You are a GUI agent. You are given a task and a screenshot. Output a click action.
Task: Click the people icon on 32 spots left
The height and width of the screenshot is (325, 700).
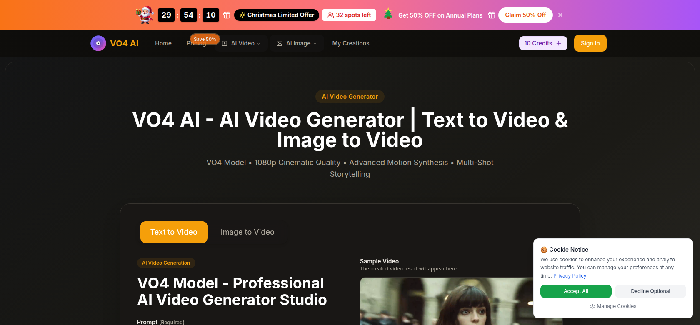pos(331,15)
